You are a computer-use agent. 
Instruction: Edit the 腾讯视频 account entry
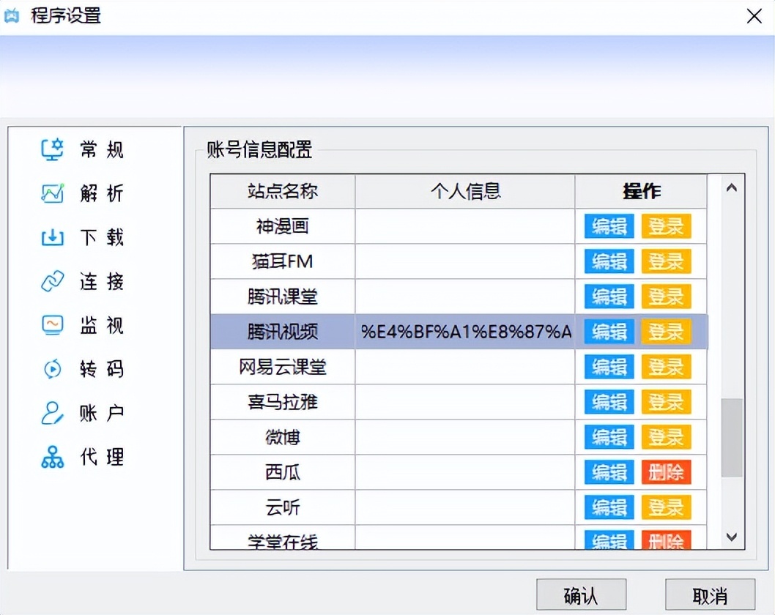point(609,332)
